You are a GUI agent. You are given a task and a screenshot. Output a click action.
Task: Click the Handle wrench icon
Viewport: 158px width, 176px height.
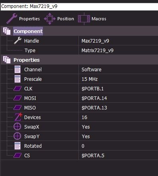click(x=18, y=41)
